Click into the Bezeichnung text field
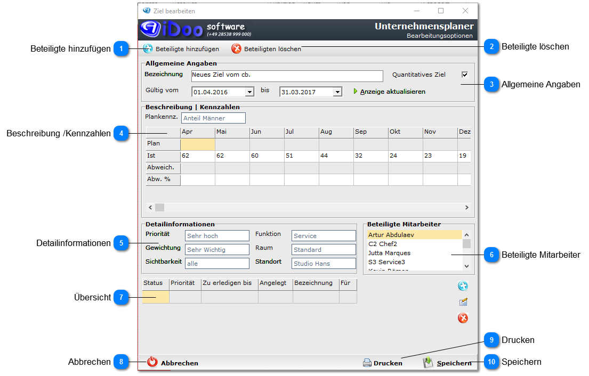This screenshot has width=589, height=376. pyautogui.click(x=287, y=76)
